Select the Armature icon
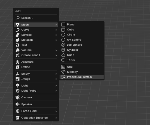The image size is (150, 125). coord(18,62)
